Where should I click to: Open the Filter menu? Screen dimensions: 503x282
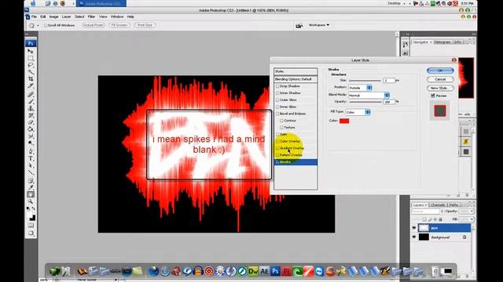(x=91, y=16)
